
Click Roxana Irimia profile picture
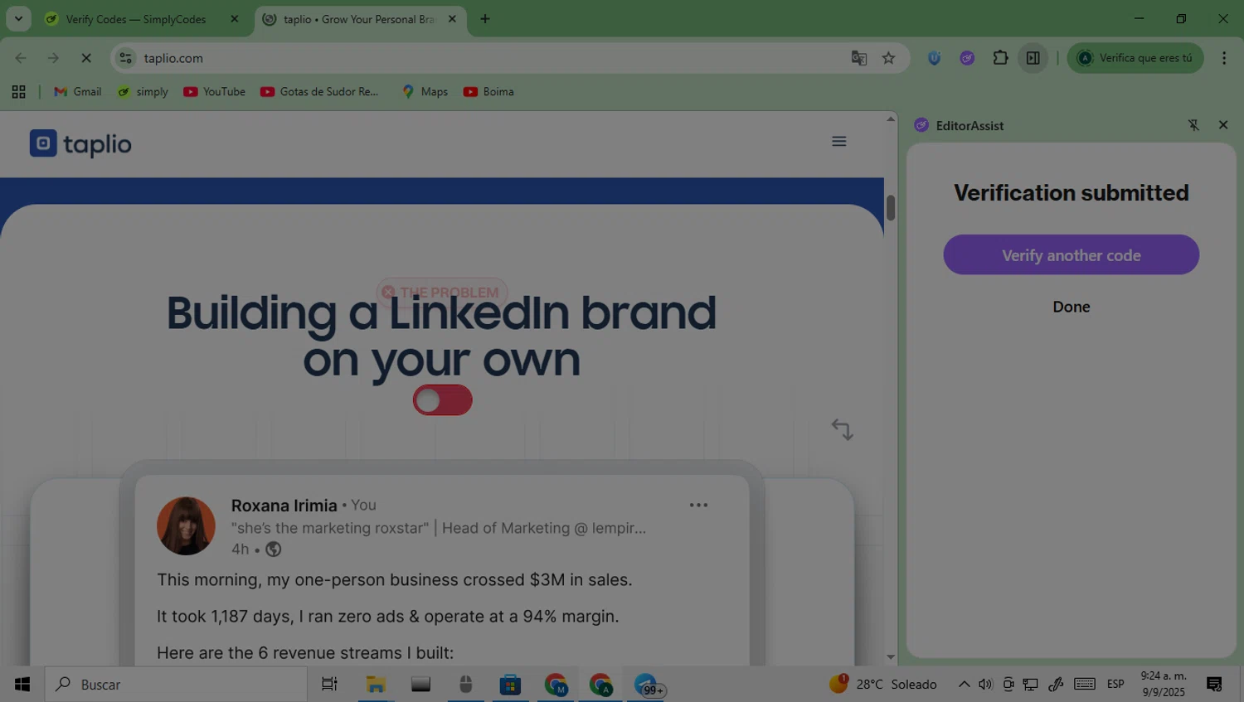(186, 525)
